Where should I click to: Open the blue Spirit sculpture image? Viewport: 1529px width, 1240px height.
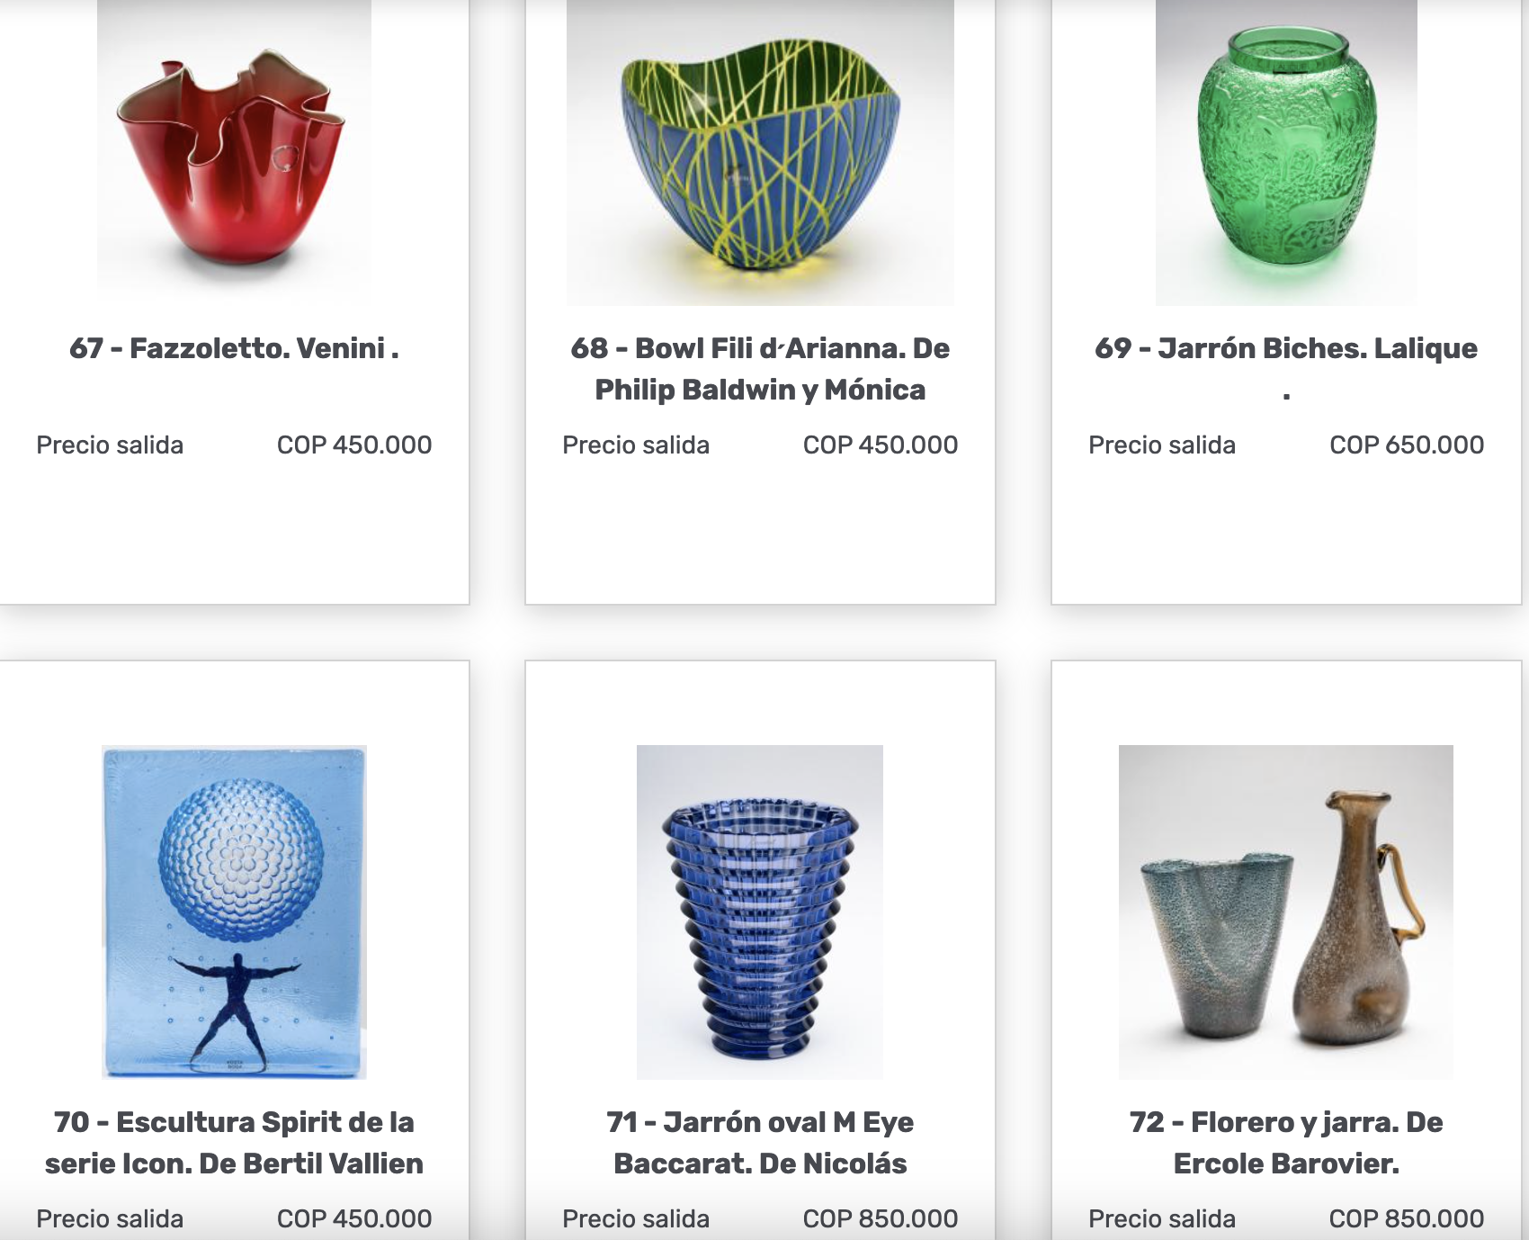click(234, 912)
